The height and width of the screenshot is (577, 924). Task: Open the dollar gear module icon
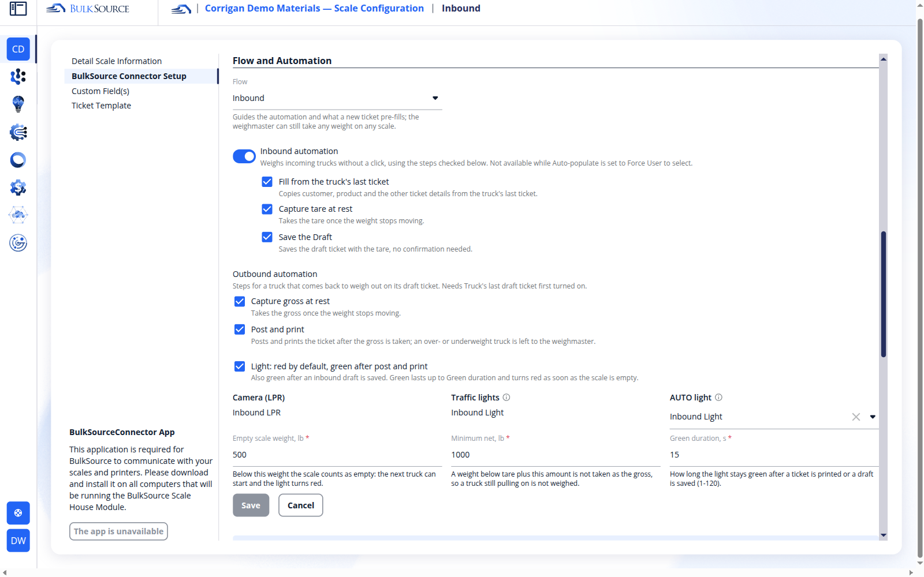18,188
